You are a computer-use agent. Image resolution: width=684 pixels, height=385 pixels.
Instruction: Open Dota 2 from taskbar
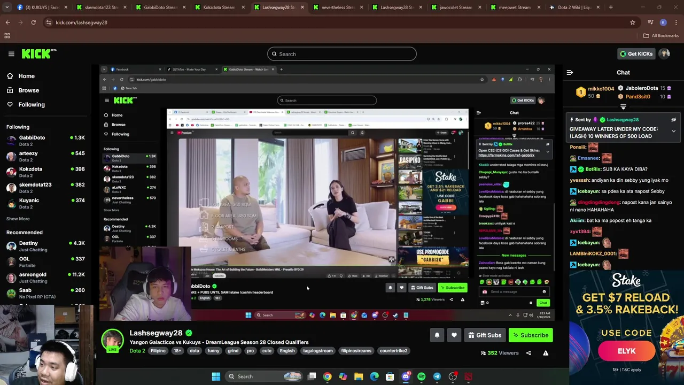(468, 376)
